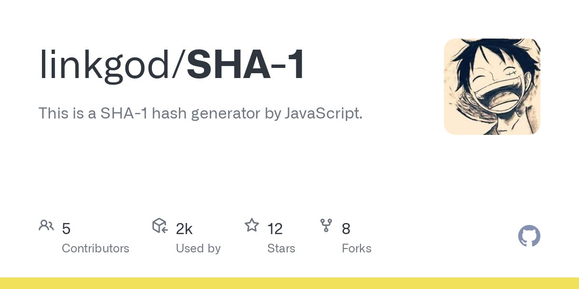Viewport: 579px width, 289px height.
Task: Select the Stars label
Action: [281, 249]
